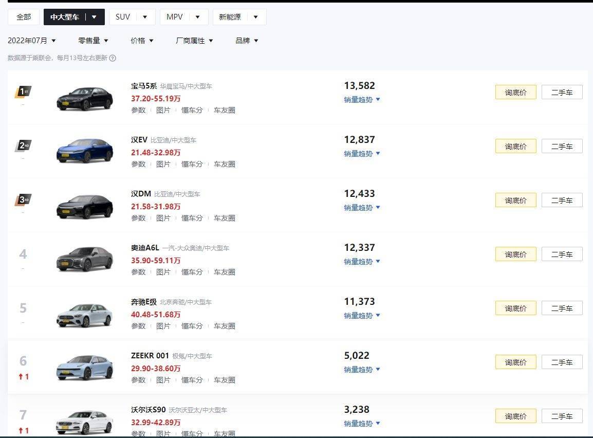Click 二手车 for ZEEKR 001
The height and width of the screenshot is (438, 593).
click(562, 362)
